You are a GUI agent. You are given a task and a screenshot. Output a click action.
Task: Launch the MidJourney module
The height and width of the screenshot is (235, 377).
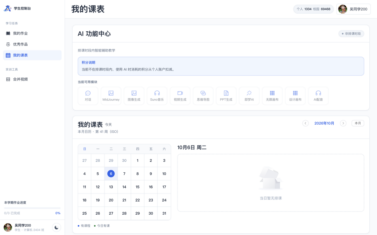(x=111, y=96)
